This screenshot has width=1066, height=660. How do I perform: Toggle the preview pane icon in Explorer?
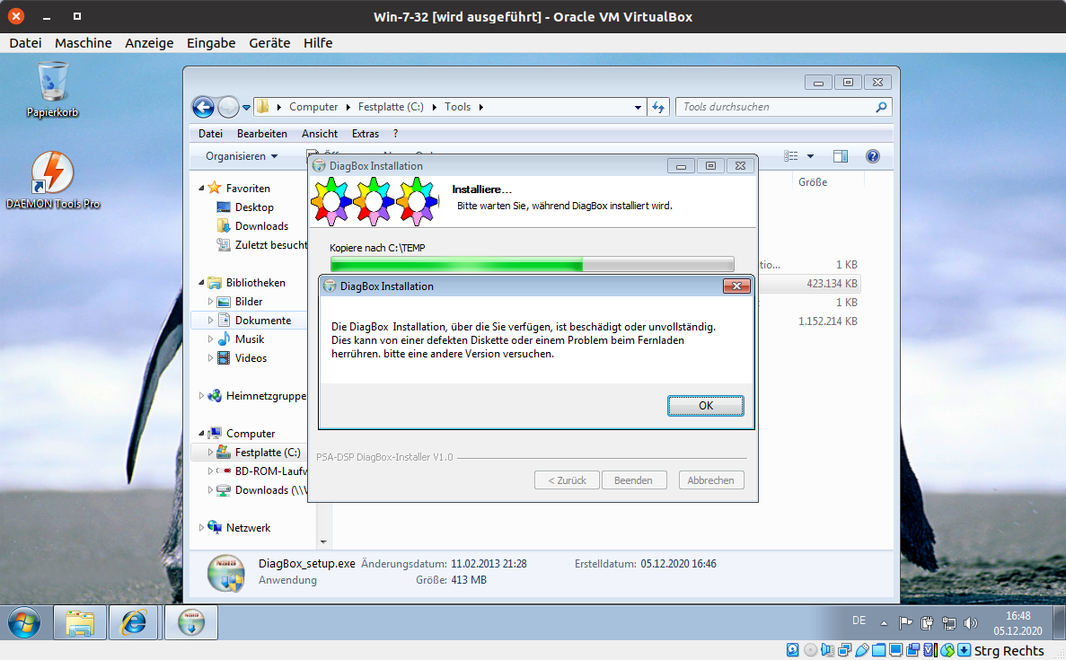[841, 156]
